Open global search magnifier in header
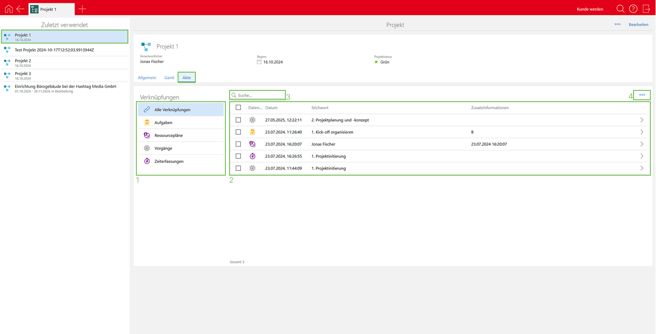 pyautogui.click(x=620, y=9)
